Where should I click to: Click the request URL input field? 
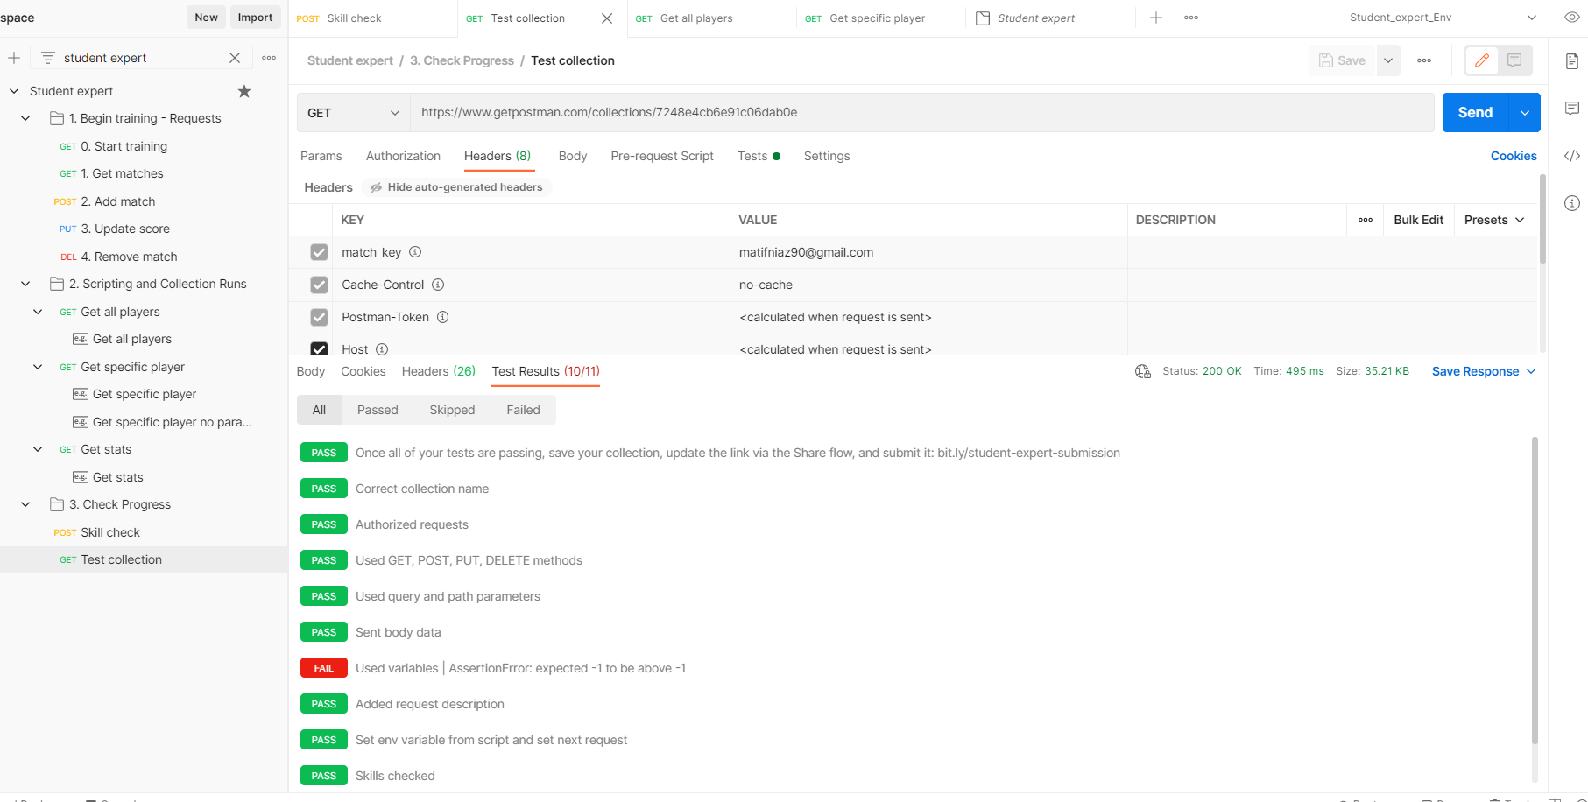point(920,113)
